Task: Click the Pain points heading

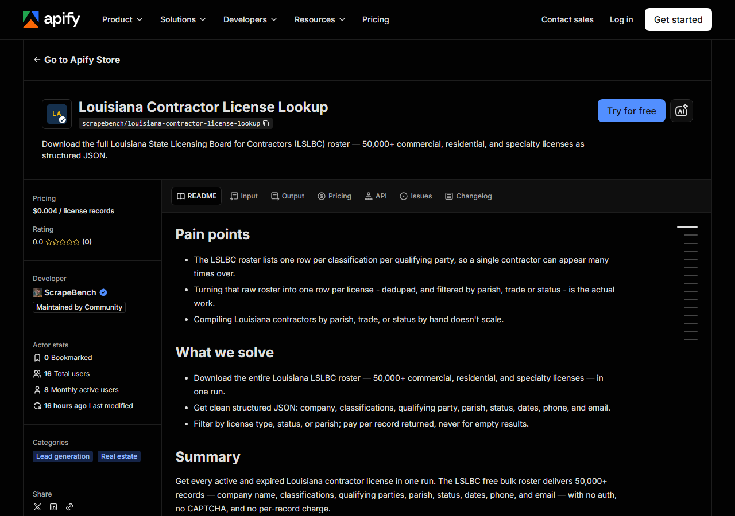Action: (x=212, y=234)
